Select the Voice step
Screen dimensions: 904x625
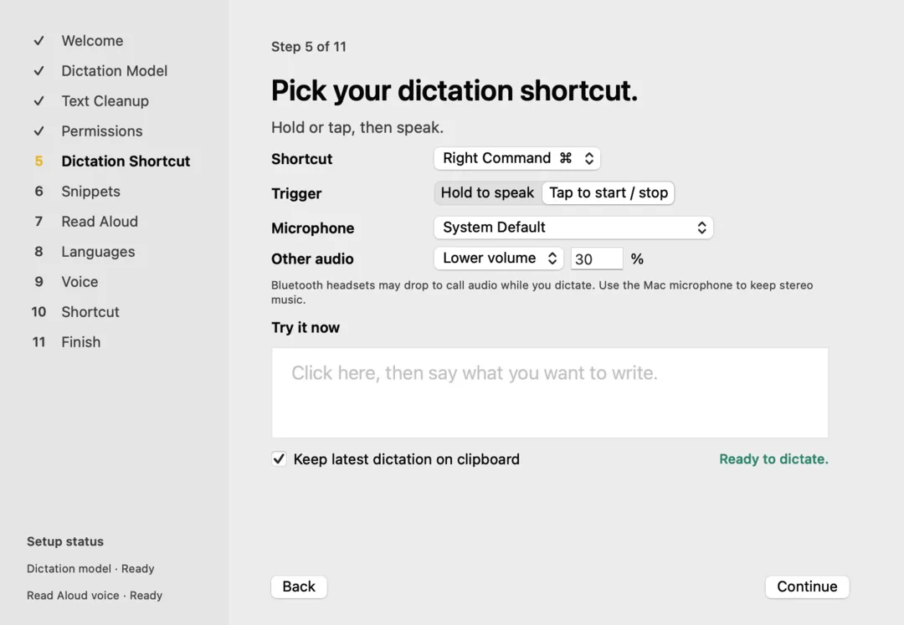coord(80,282)
